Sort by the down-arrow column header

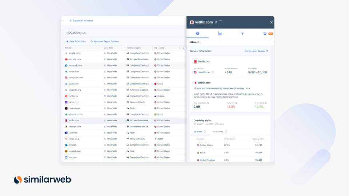click(184, 48)
